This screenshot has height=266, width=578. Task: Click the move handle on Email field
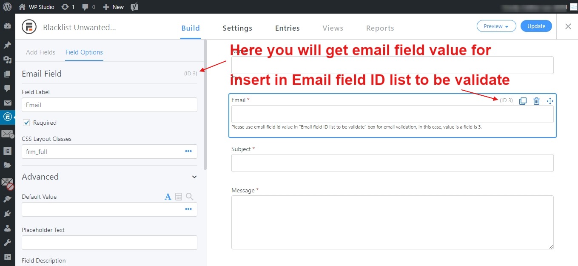coord(550,101)
